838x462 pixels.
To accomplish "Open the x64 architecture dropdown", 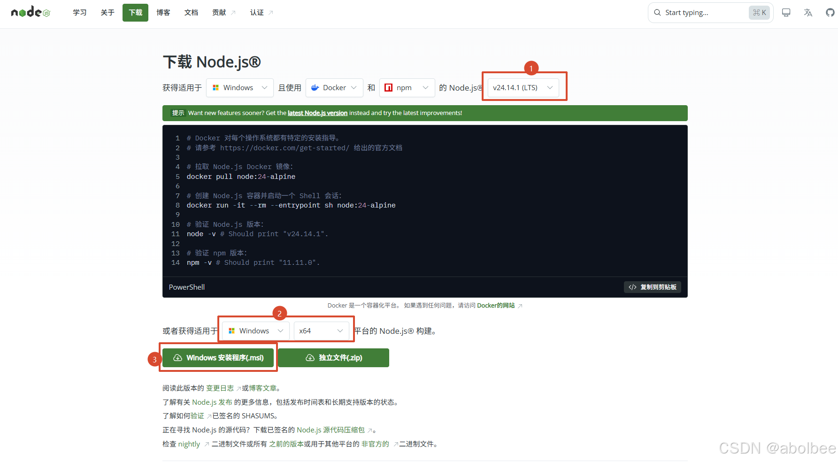I will coord(321,331).
